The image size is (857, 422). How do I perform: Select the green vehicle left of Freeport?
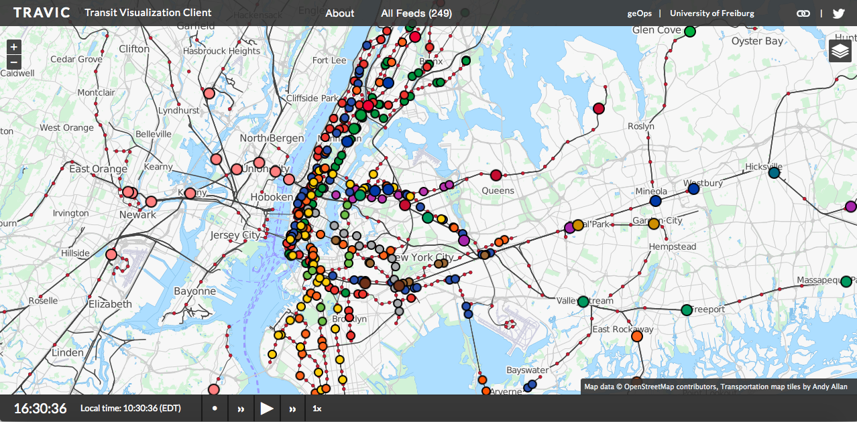pos(687,310)
